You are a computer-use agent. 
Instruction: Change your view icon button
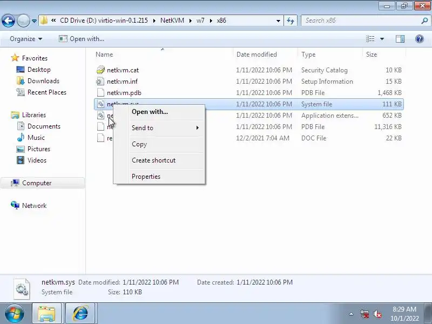tap(370, 39)
